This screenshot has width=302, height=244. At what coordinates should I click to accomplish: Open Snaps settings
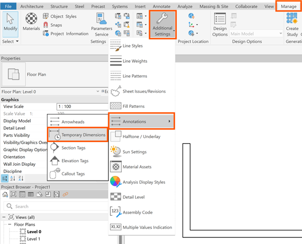pos(52,25)
